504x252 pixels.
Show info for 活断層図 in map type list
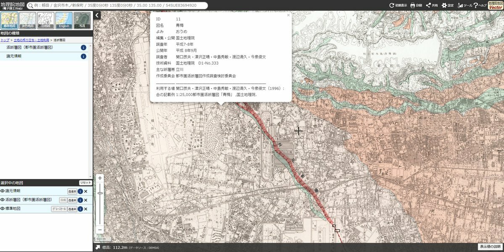83,47
